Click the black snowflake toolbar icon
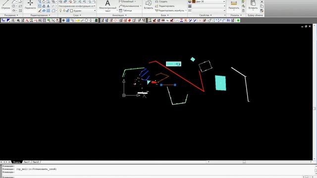 63,20
